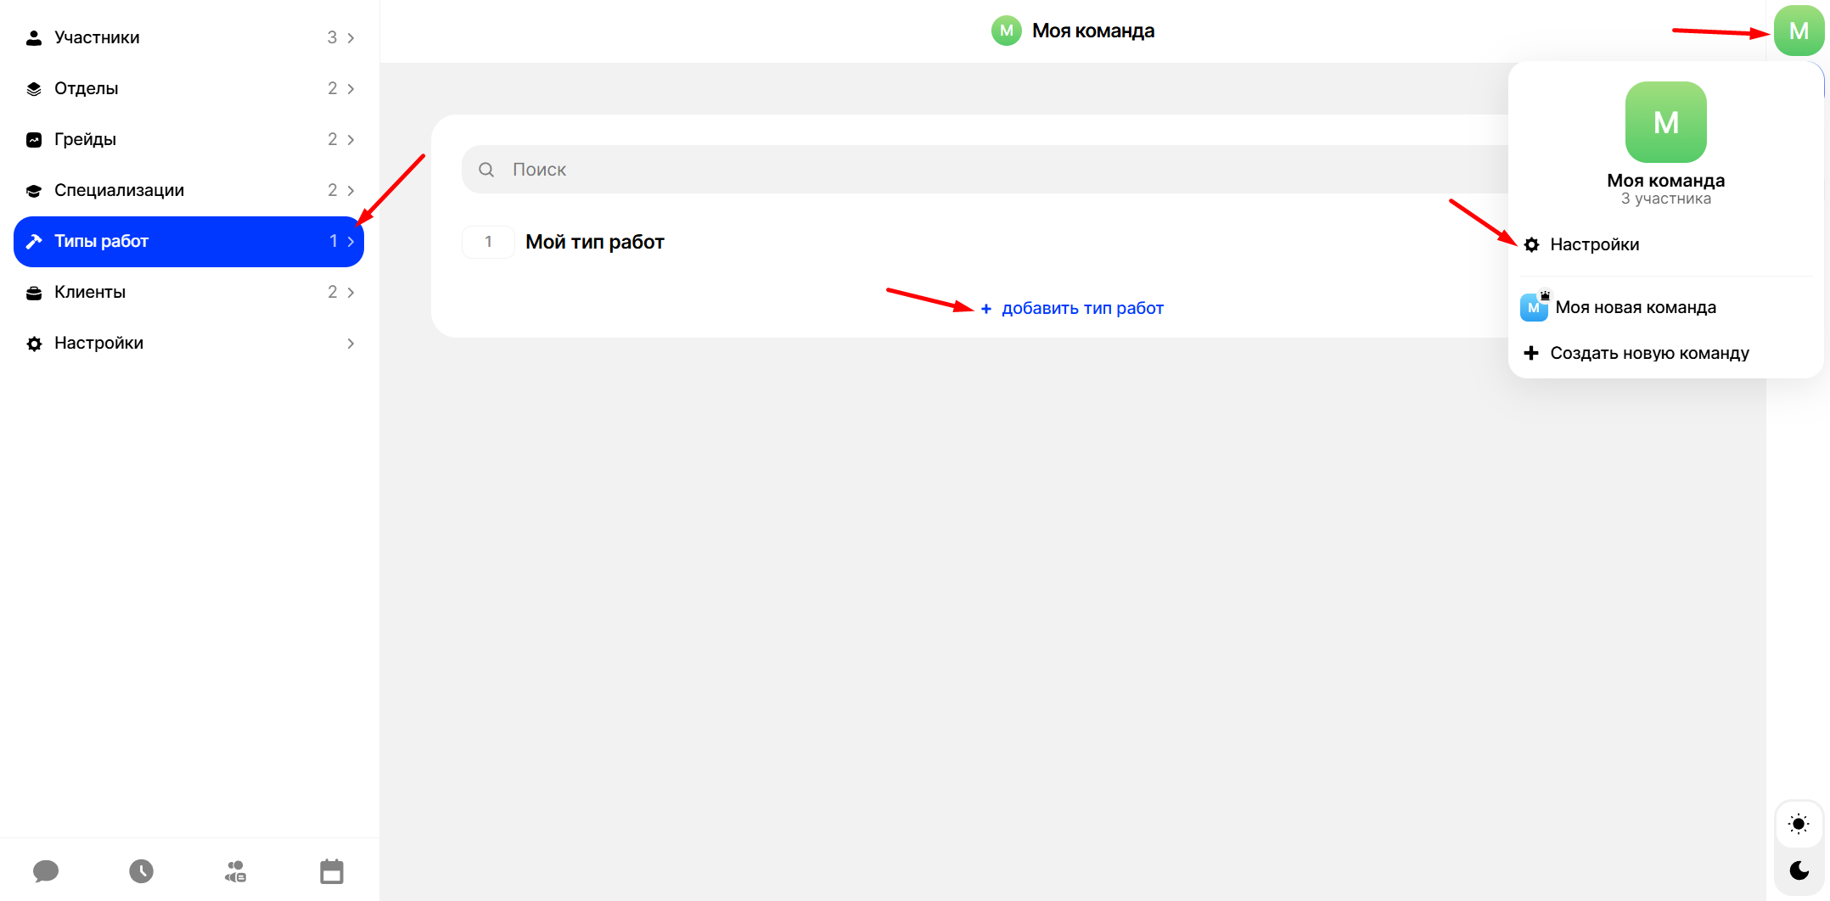The height and width of the screenshot is (901, 1830).
Task: Click the добавить тип работ link
Action: [1082, 309]
